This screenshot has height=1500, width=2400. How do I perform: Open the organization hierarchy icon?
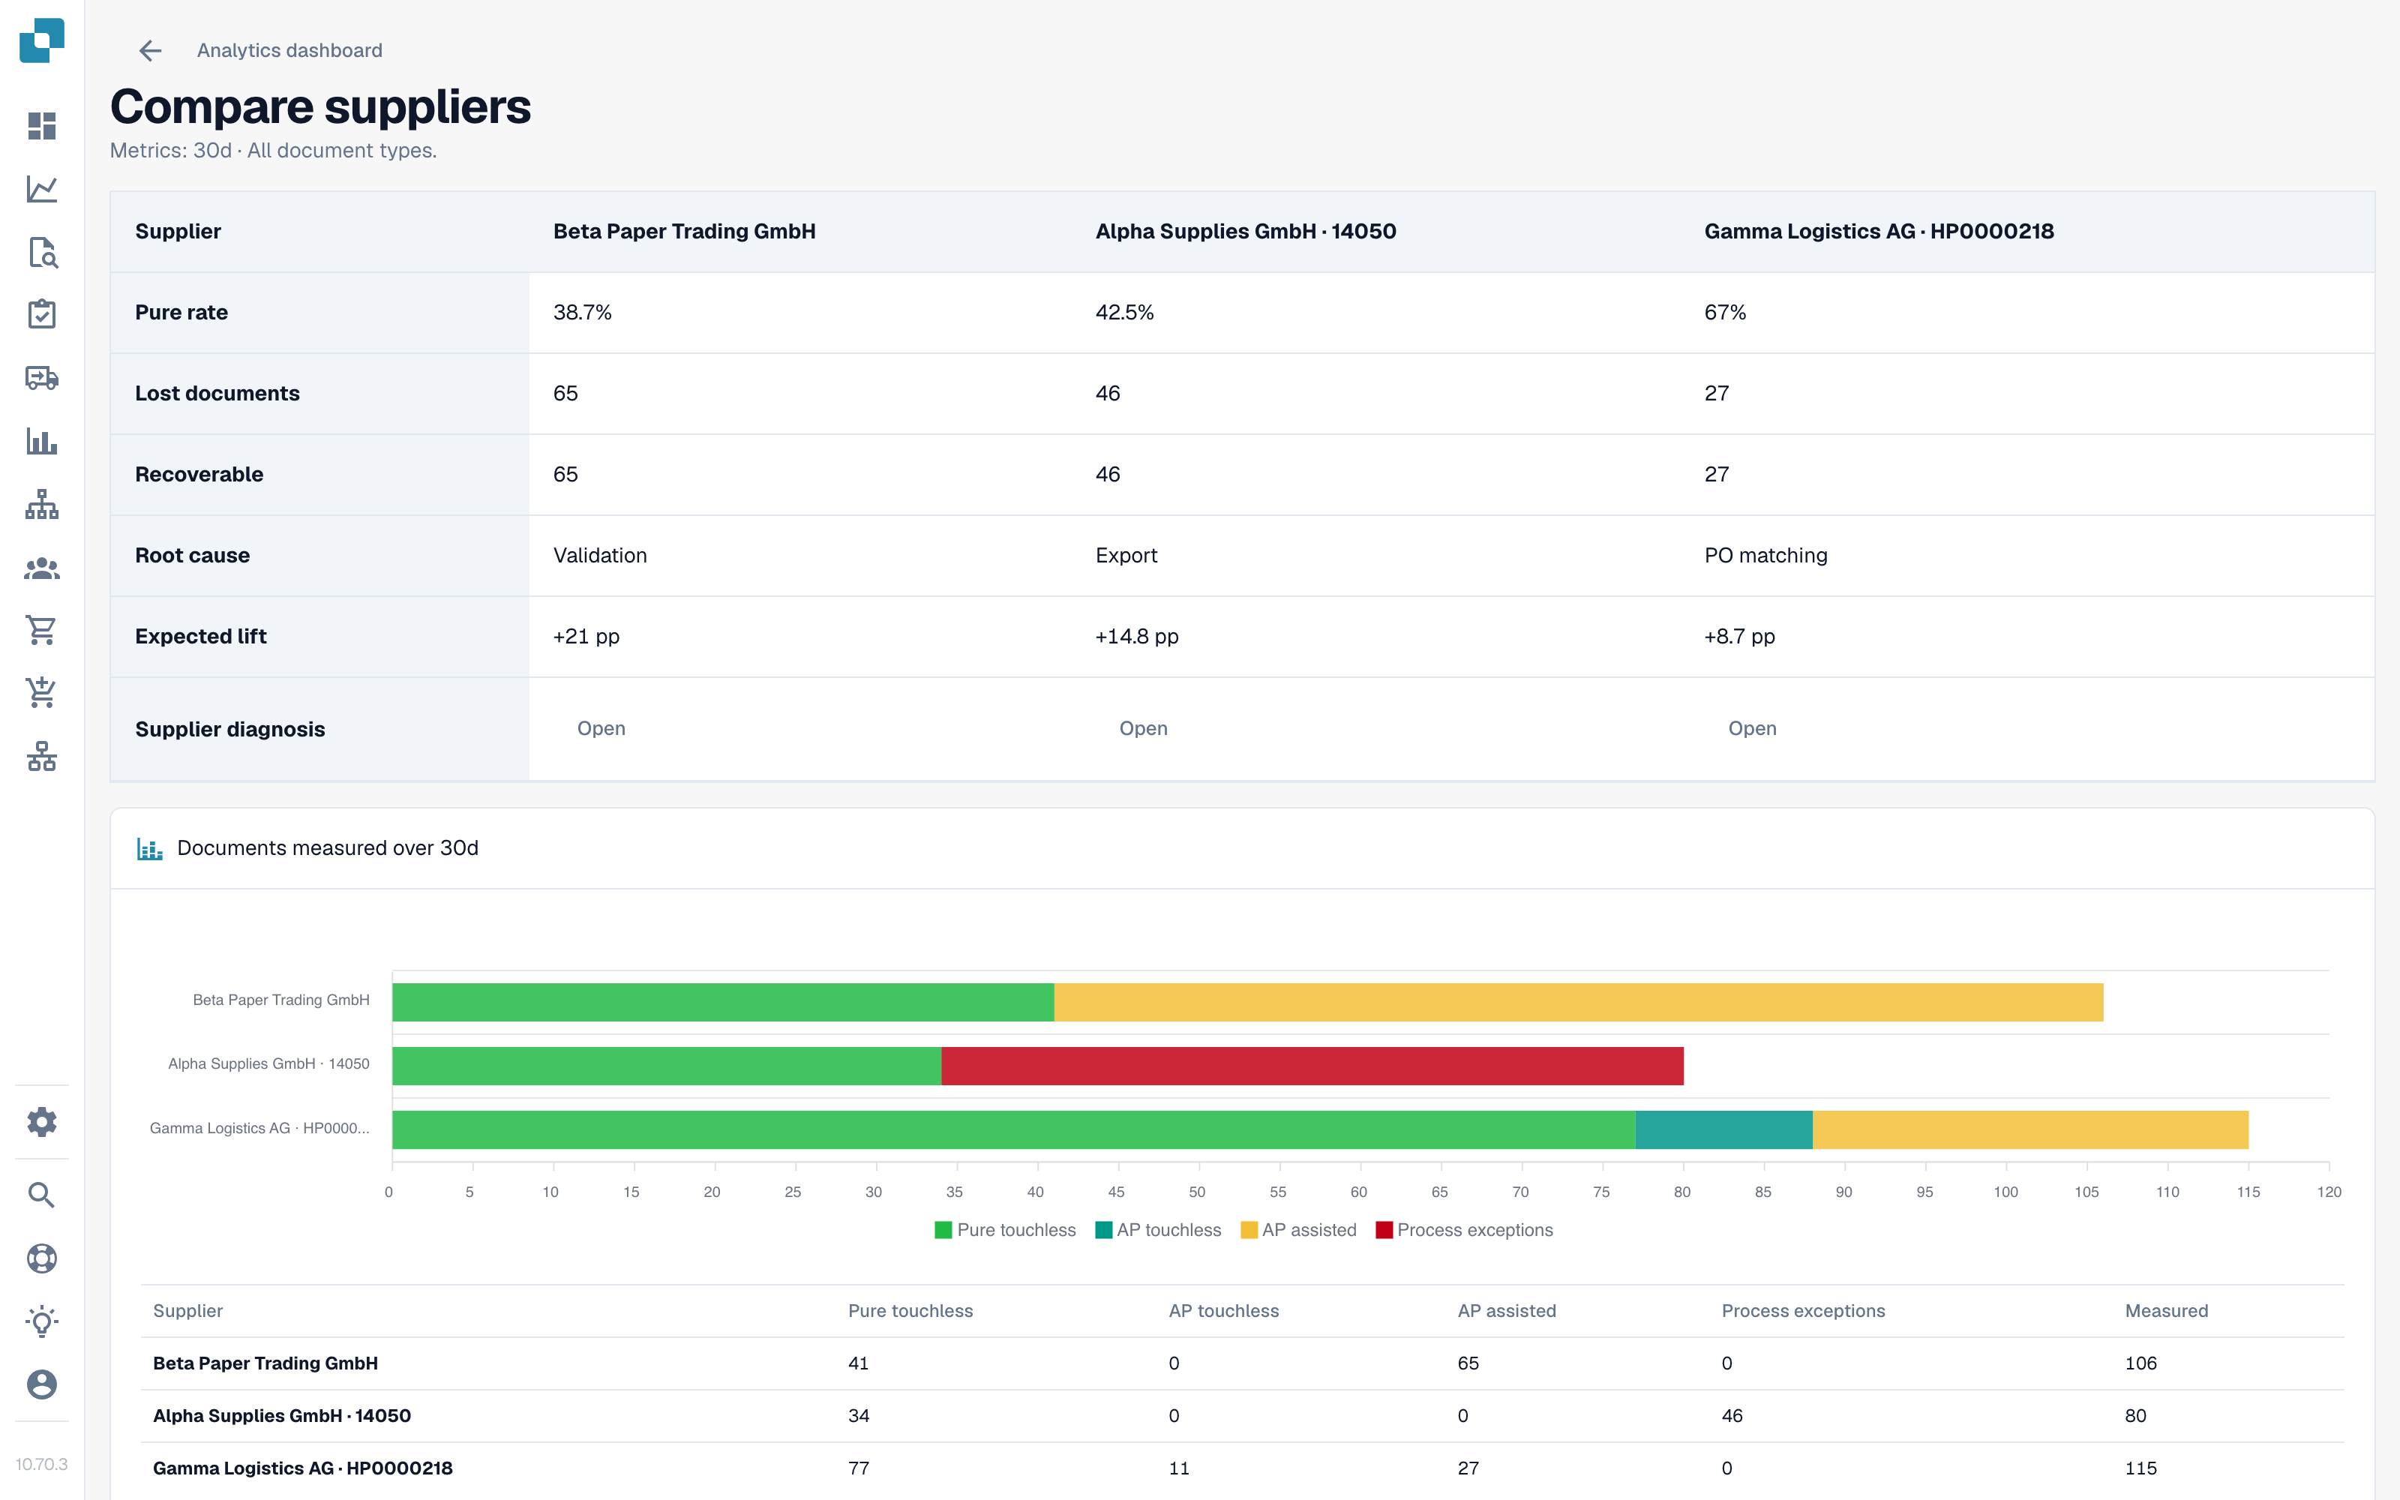[42, 504]
